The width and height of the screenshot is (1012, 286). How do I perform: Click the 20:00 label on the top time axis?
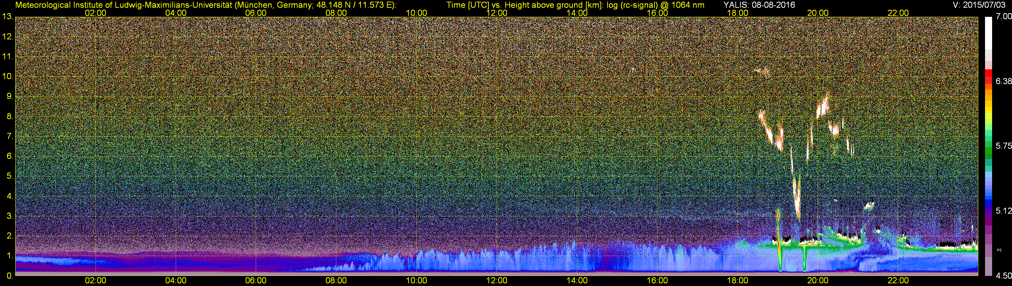coord(818,13)
